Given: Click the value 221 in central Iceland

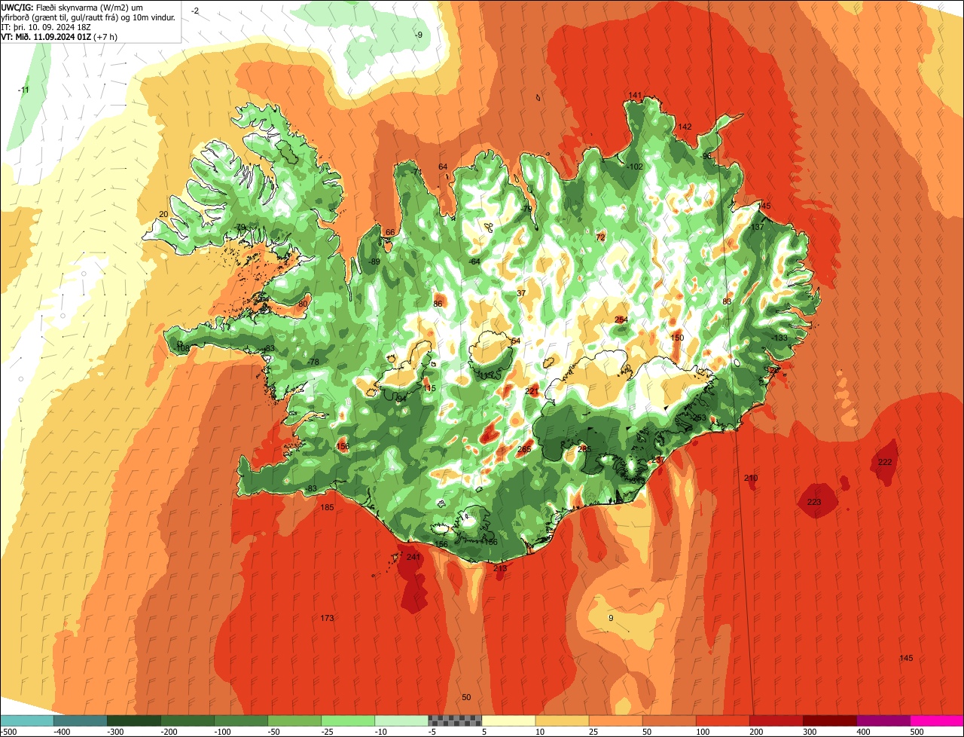Looking at the screenshot, I should [x=532, y=391].
